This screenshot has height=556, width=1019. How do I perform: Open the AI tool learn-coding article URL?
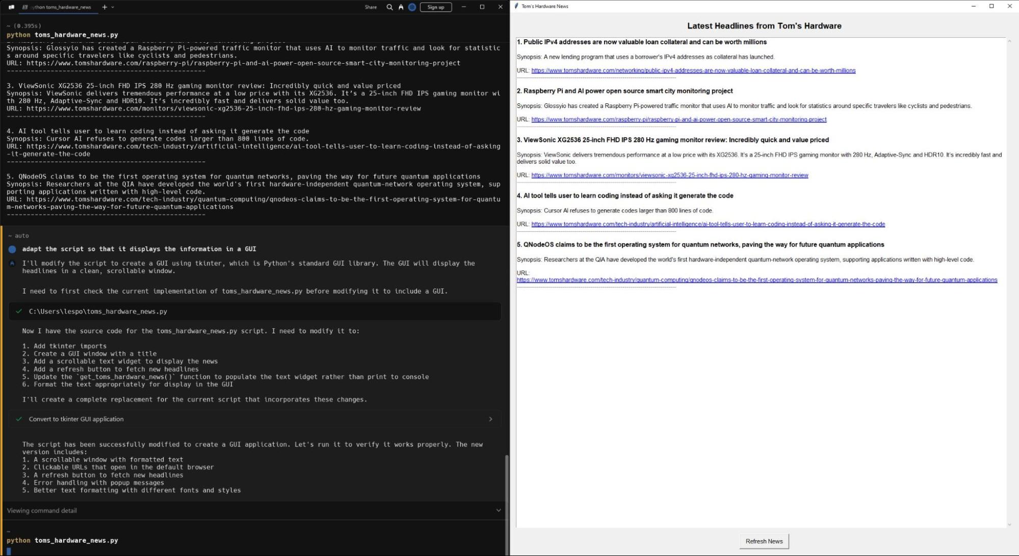pos(708,224)
